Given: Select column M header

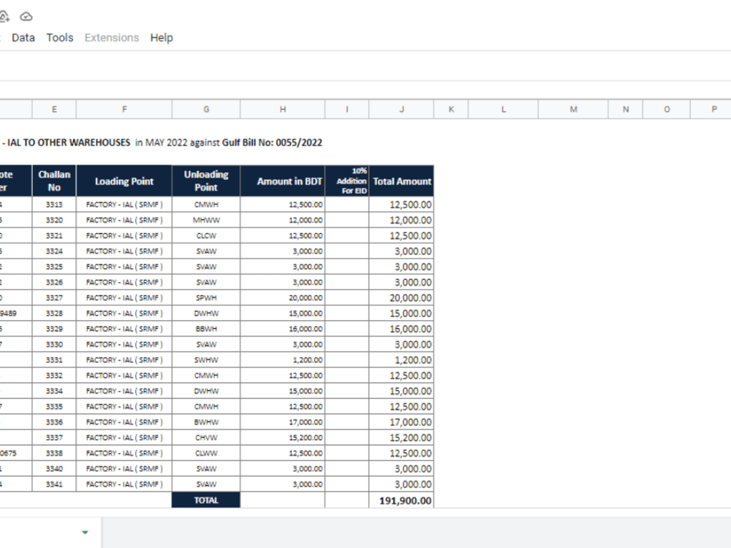Looking at the screenshot, I should [x=573, y=109].
